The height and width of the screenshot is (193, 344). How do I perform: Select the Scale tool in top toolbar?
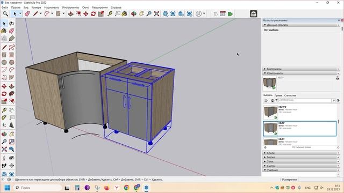point(101,14)
